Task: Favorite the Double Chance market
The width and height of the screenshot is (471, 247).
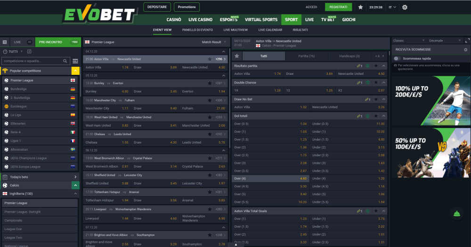Action: click(x=376, y=82)
